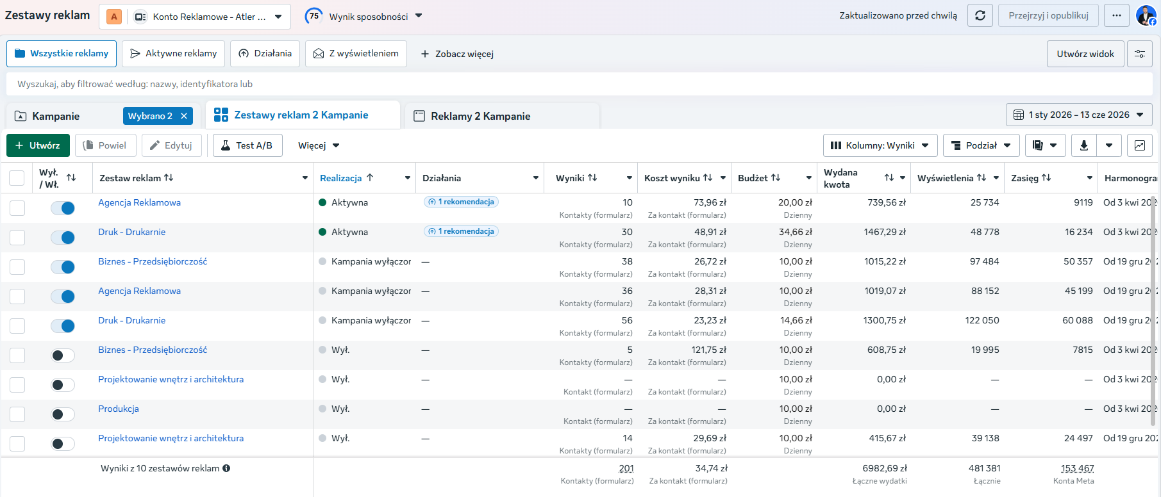Open the charts view icon
The height and width of the screenshot is (497, 1161).
pos(1140,145)
